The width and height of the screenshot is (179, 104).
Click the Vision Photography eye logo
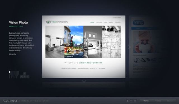(48, 22)
